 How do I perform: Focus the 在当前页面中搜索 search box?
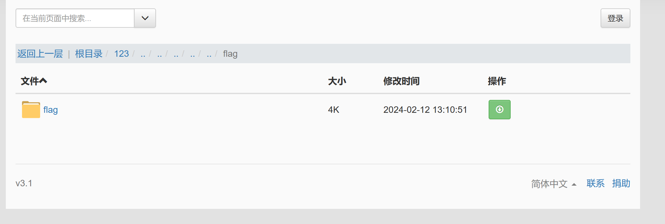point(75,18)
